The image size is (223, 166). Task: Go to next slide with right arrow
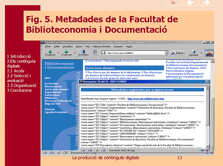coord(206,3)
